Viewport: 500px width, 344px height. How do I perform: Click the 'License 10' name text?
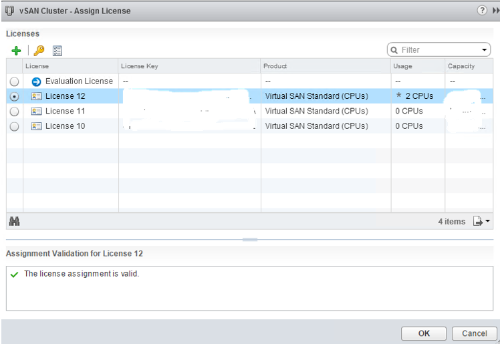tap(66, 126)
